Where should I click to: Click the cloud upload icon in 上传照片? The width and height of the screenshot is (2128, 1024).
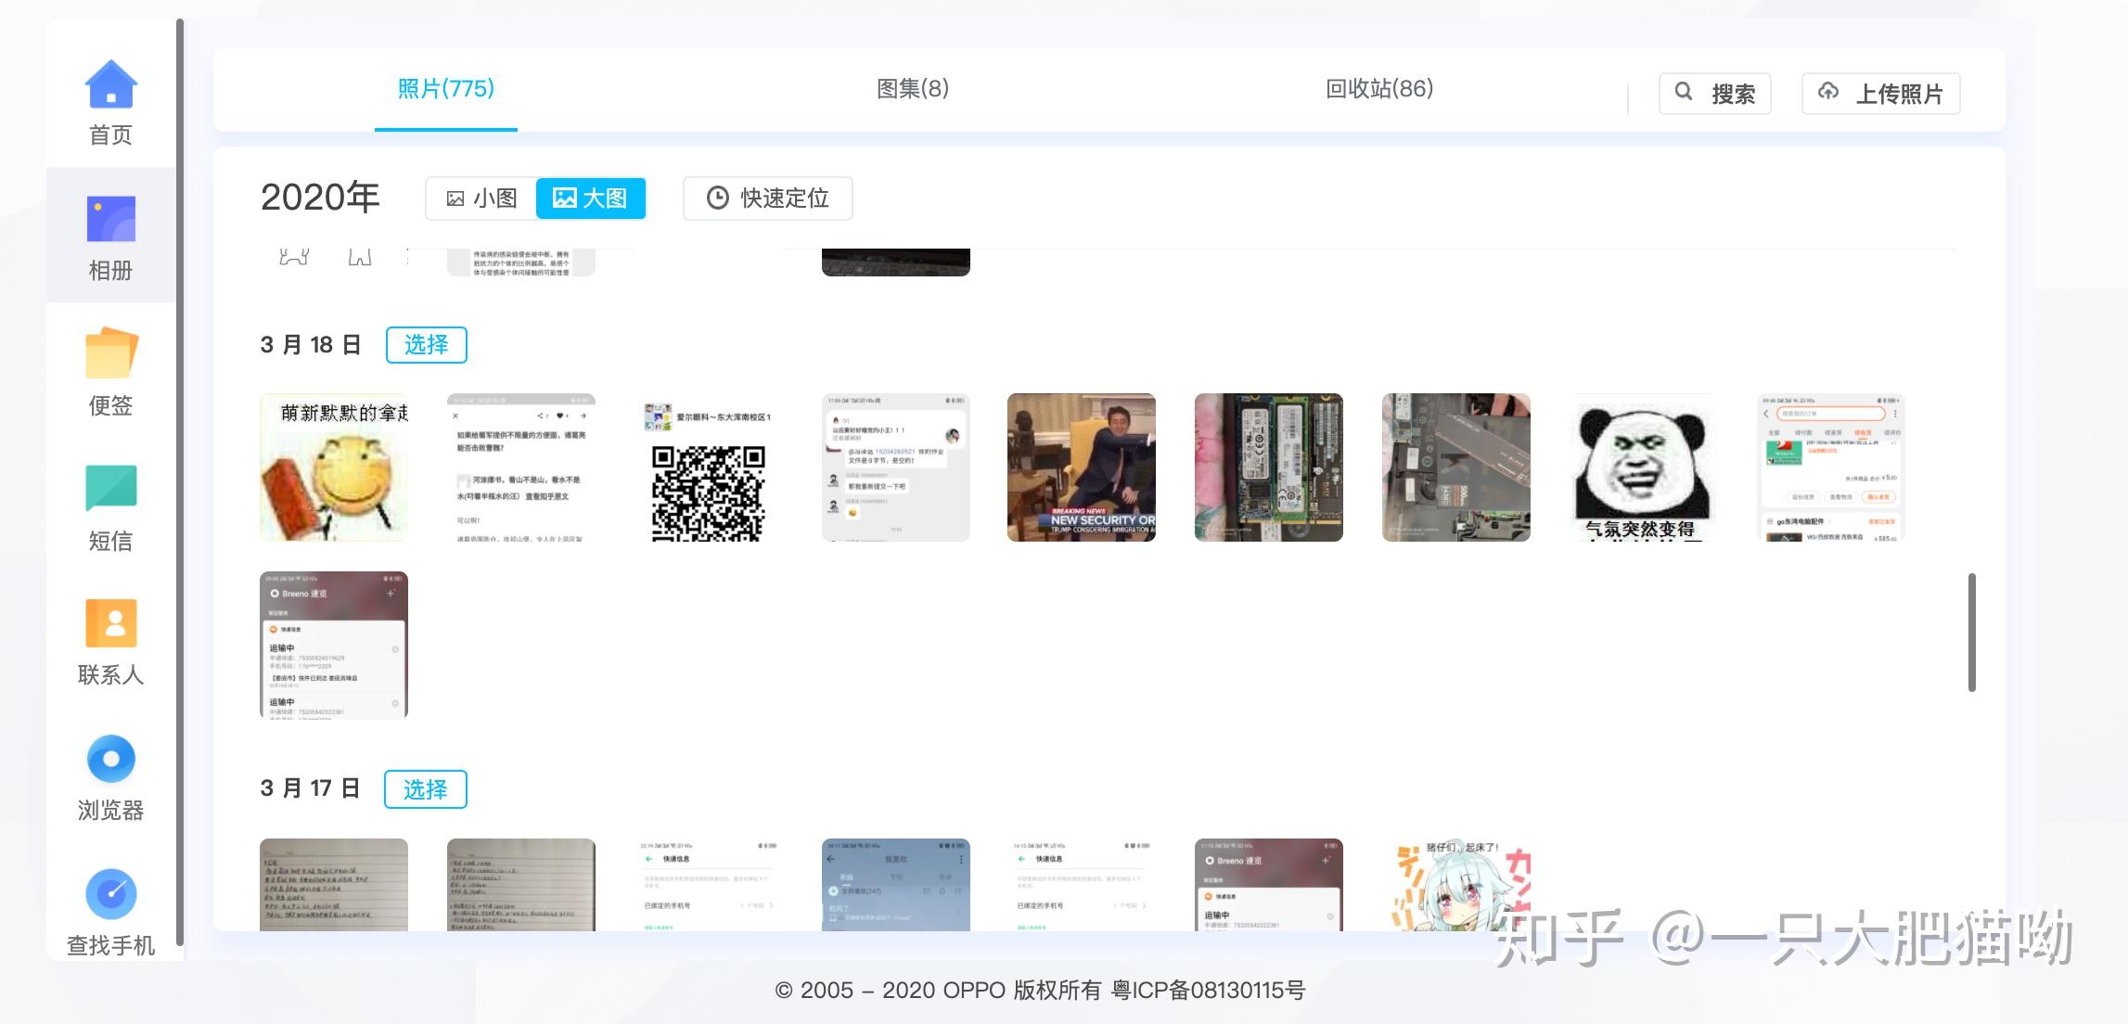(x=1828, y=92)
